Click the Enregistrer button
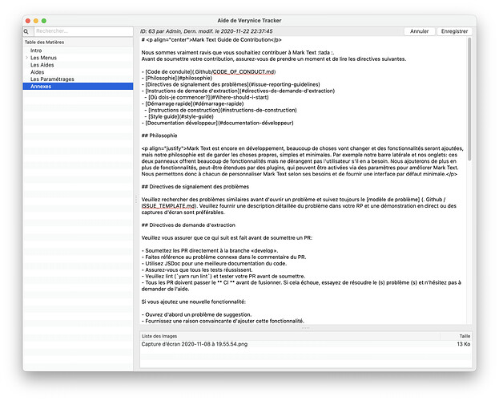Viewport: 499px width, 401px height. point(454,31)
